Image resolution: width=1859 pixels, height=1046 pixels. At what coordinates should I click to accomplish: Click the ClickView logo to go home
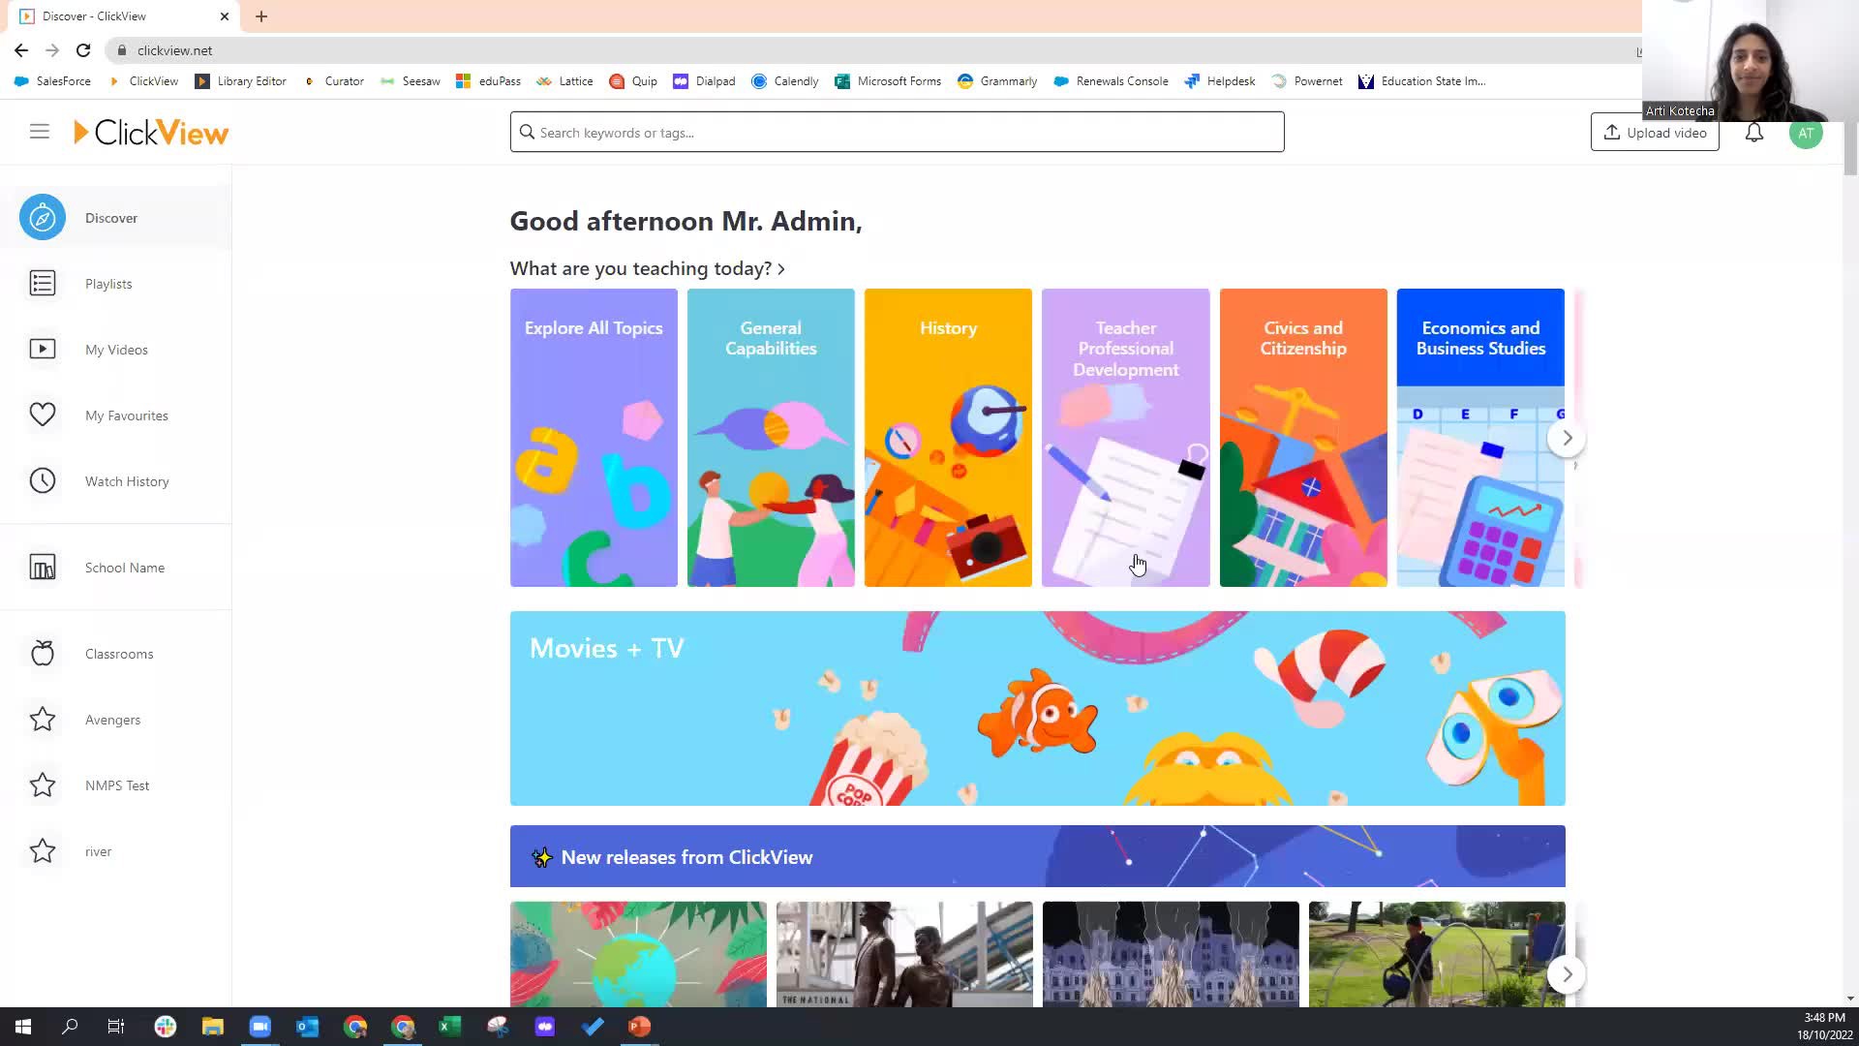pos(151,132)
